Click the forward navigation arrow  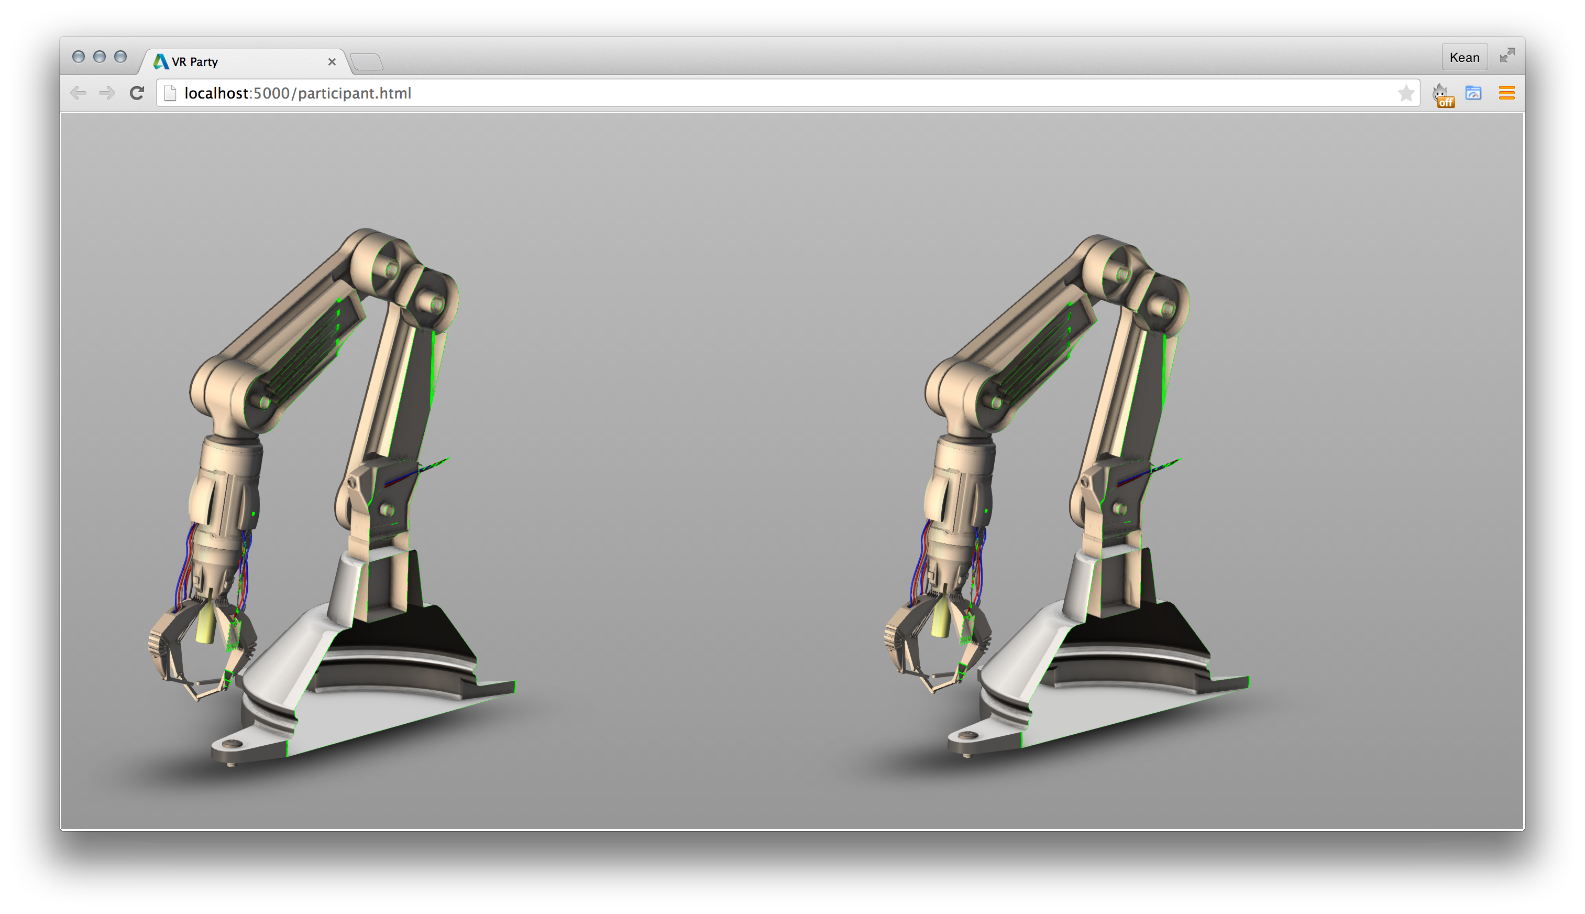[107, 93]
